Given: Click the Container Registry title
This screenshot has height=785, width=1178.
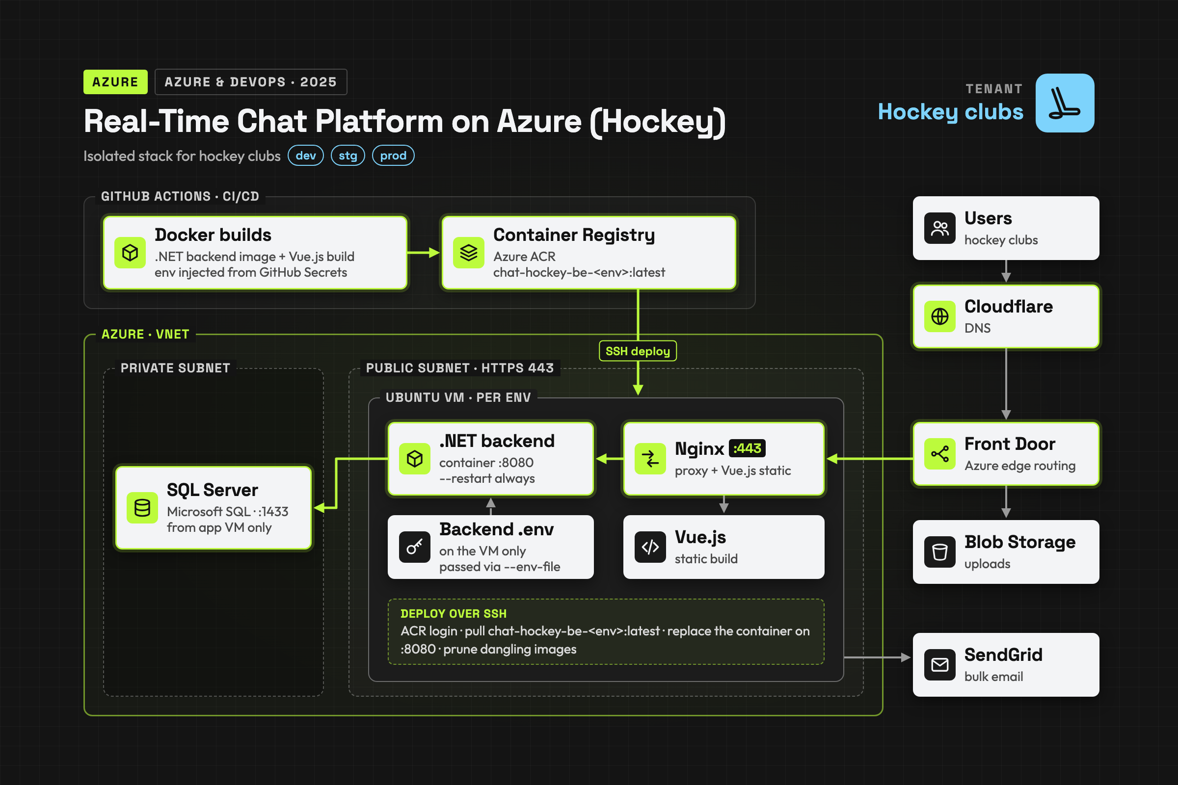Looking at the screenshot, I should pos(574,235).
